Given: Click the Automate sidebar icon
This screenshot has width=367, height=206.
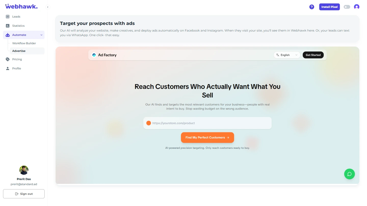Looking at the screenshot, I should coord(8,35).
